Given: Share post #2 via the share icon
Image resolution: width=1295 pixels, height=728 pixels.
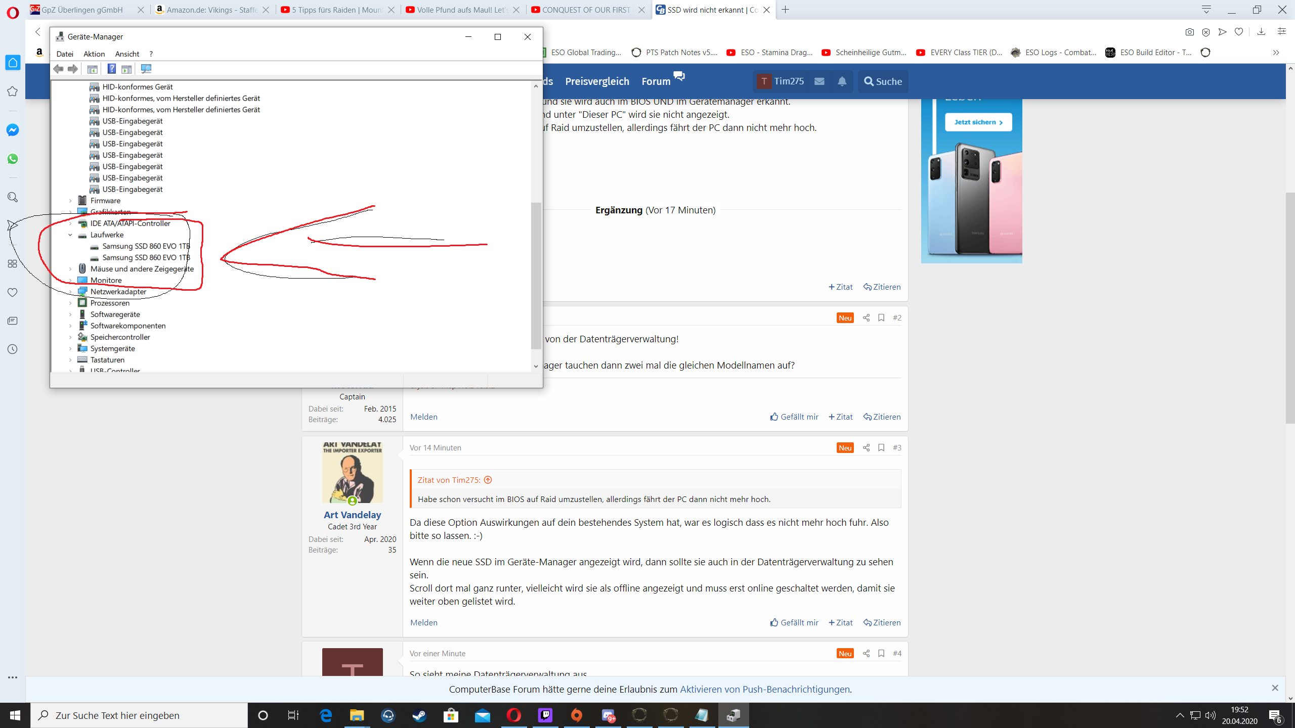Looking at the screenshot, I should [x=866, y=317].
